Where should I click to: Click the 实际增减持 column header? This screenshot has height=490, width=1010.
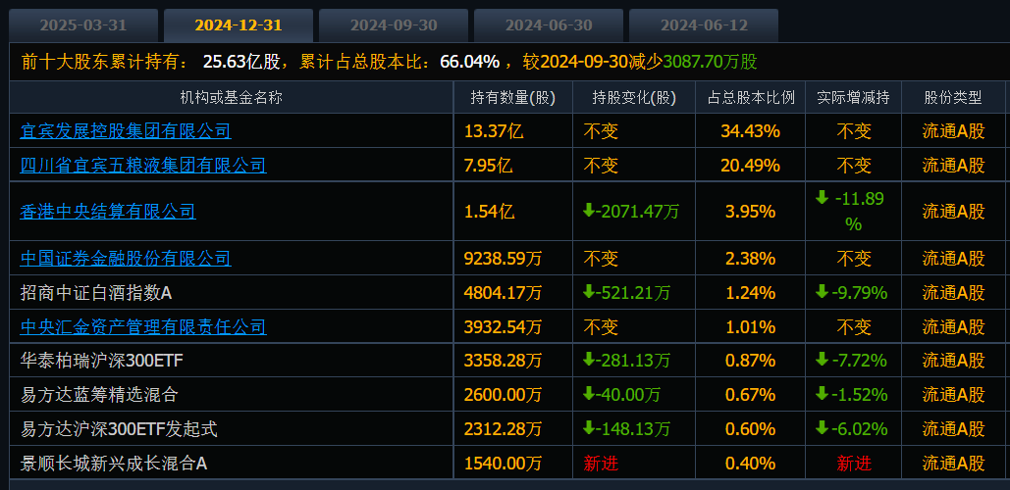[x=854, y=98]
